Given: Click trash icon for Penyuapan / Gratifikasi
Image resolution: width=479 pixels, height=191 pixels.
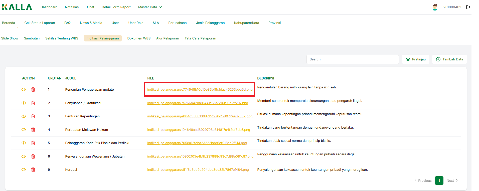Looking at the screenshot, I should coord(33,103).
